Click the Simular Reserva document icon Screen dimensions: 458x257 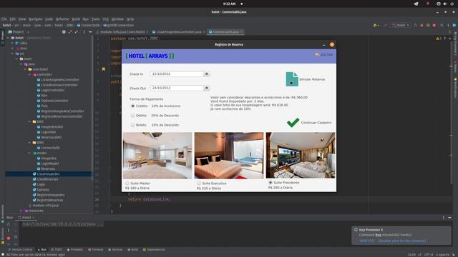pyautogui.click(x=292, y=79)
